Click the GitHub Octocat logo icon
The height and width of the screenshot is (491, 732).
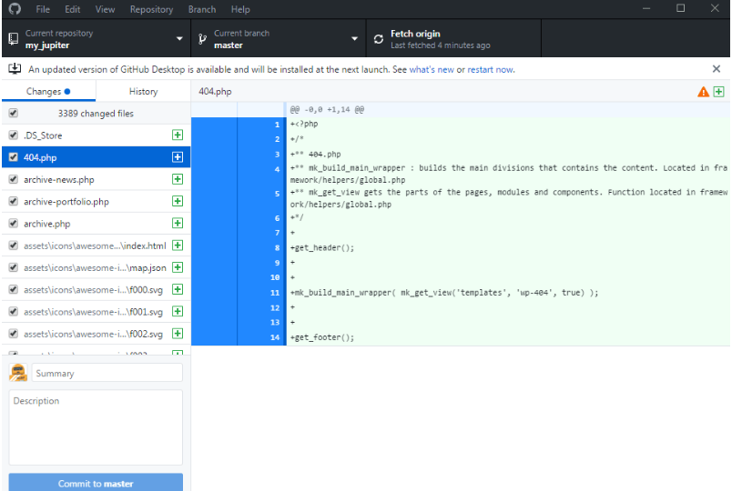[15, 9]
